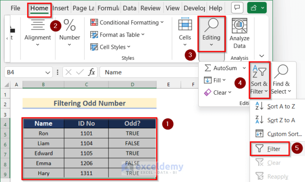Click the Conditional Formatting icon
Viewport: 305px width, 182px height.
(94, 22)
